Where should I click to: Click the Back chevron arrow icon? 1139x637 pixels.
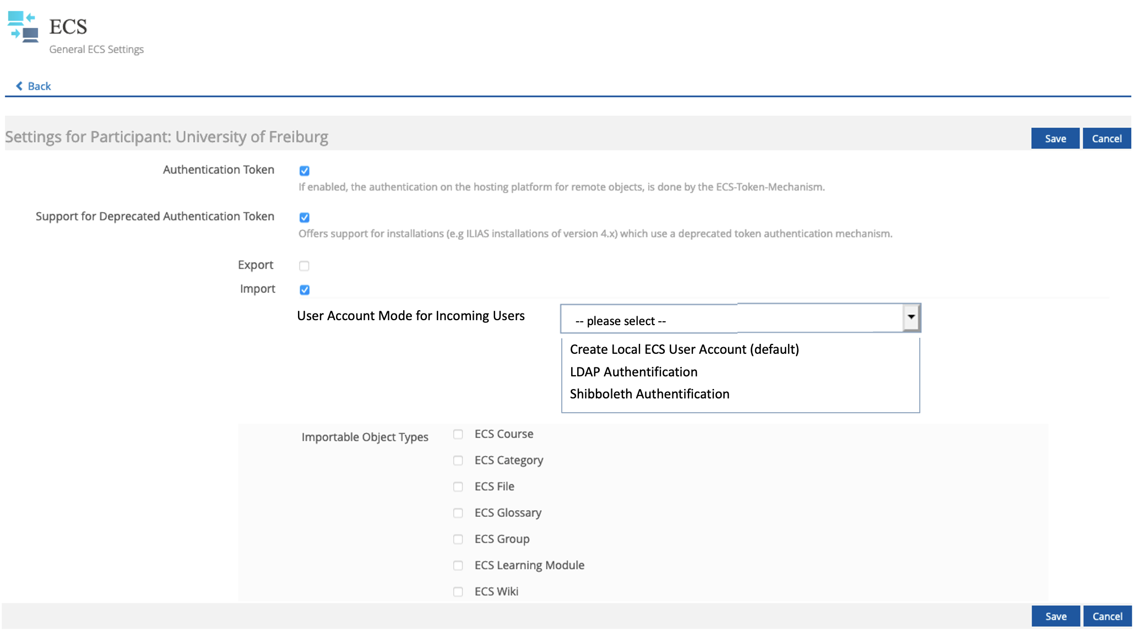click(19, 86)
